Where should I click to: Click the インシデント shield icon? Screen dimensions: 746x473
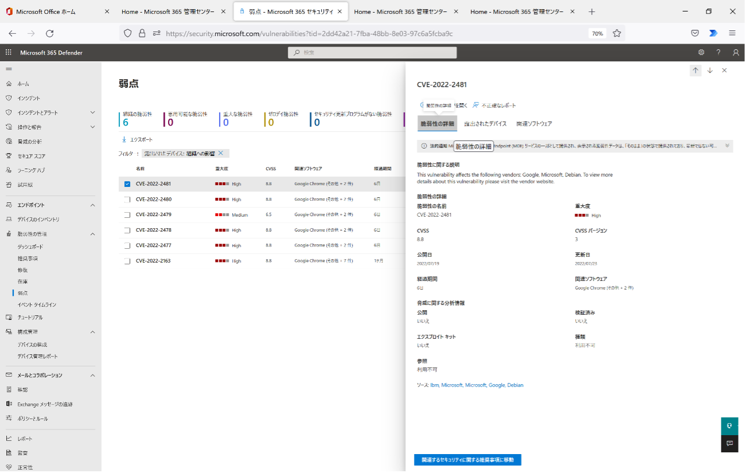pos(9,98)
